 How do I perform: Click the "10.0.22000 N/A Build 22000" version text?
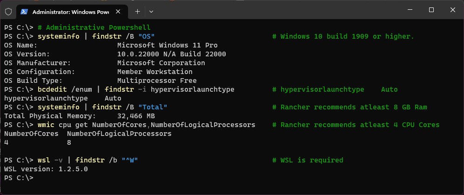coord(172,54)
